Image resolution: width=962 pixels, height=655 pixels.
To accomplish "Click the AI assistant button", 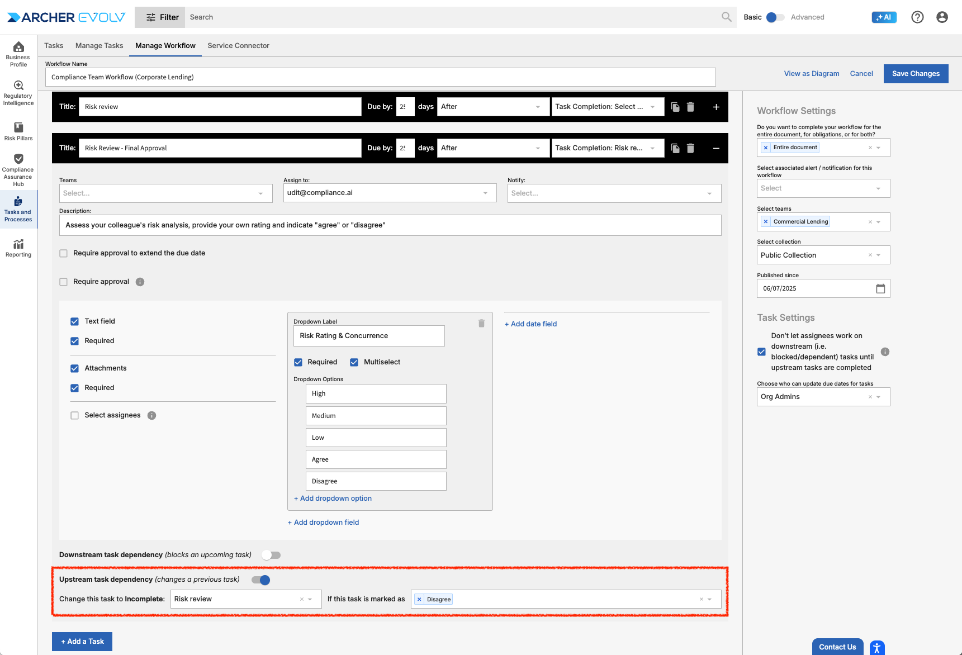I will pyautogui.click(x=884, y=17).
